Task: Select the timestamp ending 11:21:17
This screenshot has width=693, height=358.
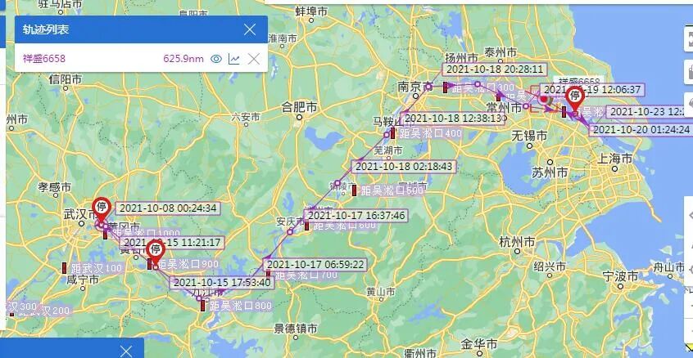Action: pos(172,243)
